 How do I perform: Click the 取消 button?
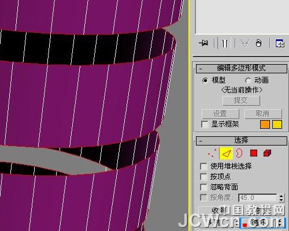pyautogui.click(x=263, y=114)
